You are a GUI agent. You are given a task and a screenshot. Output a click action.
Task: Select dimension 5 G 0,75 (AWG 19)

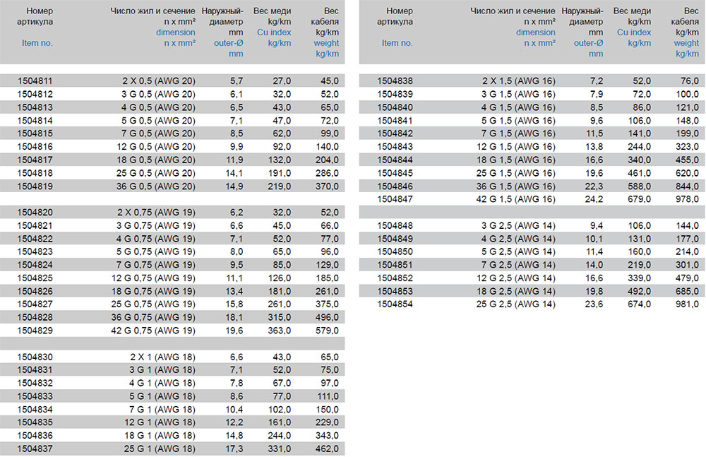[156, 251]
